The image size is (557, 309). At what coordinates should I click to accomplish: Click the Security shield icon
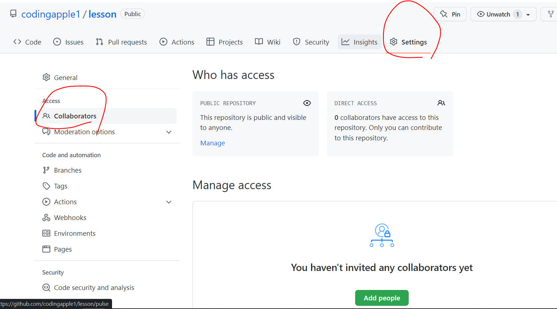pyautogui.click(x=297, y=42)
